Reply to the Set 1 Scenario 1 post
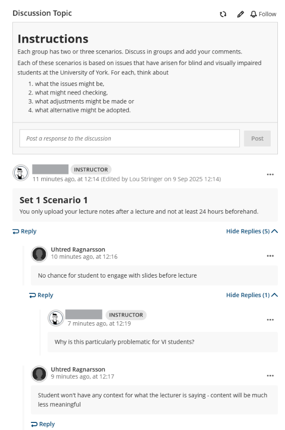The image size is (285, 430). (25, 231)
